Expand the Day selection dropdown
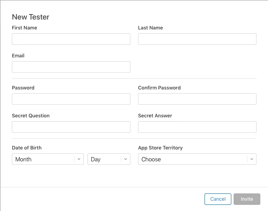 click(x=105, y=159)
